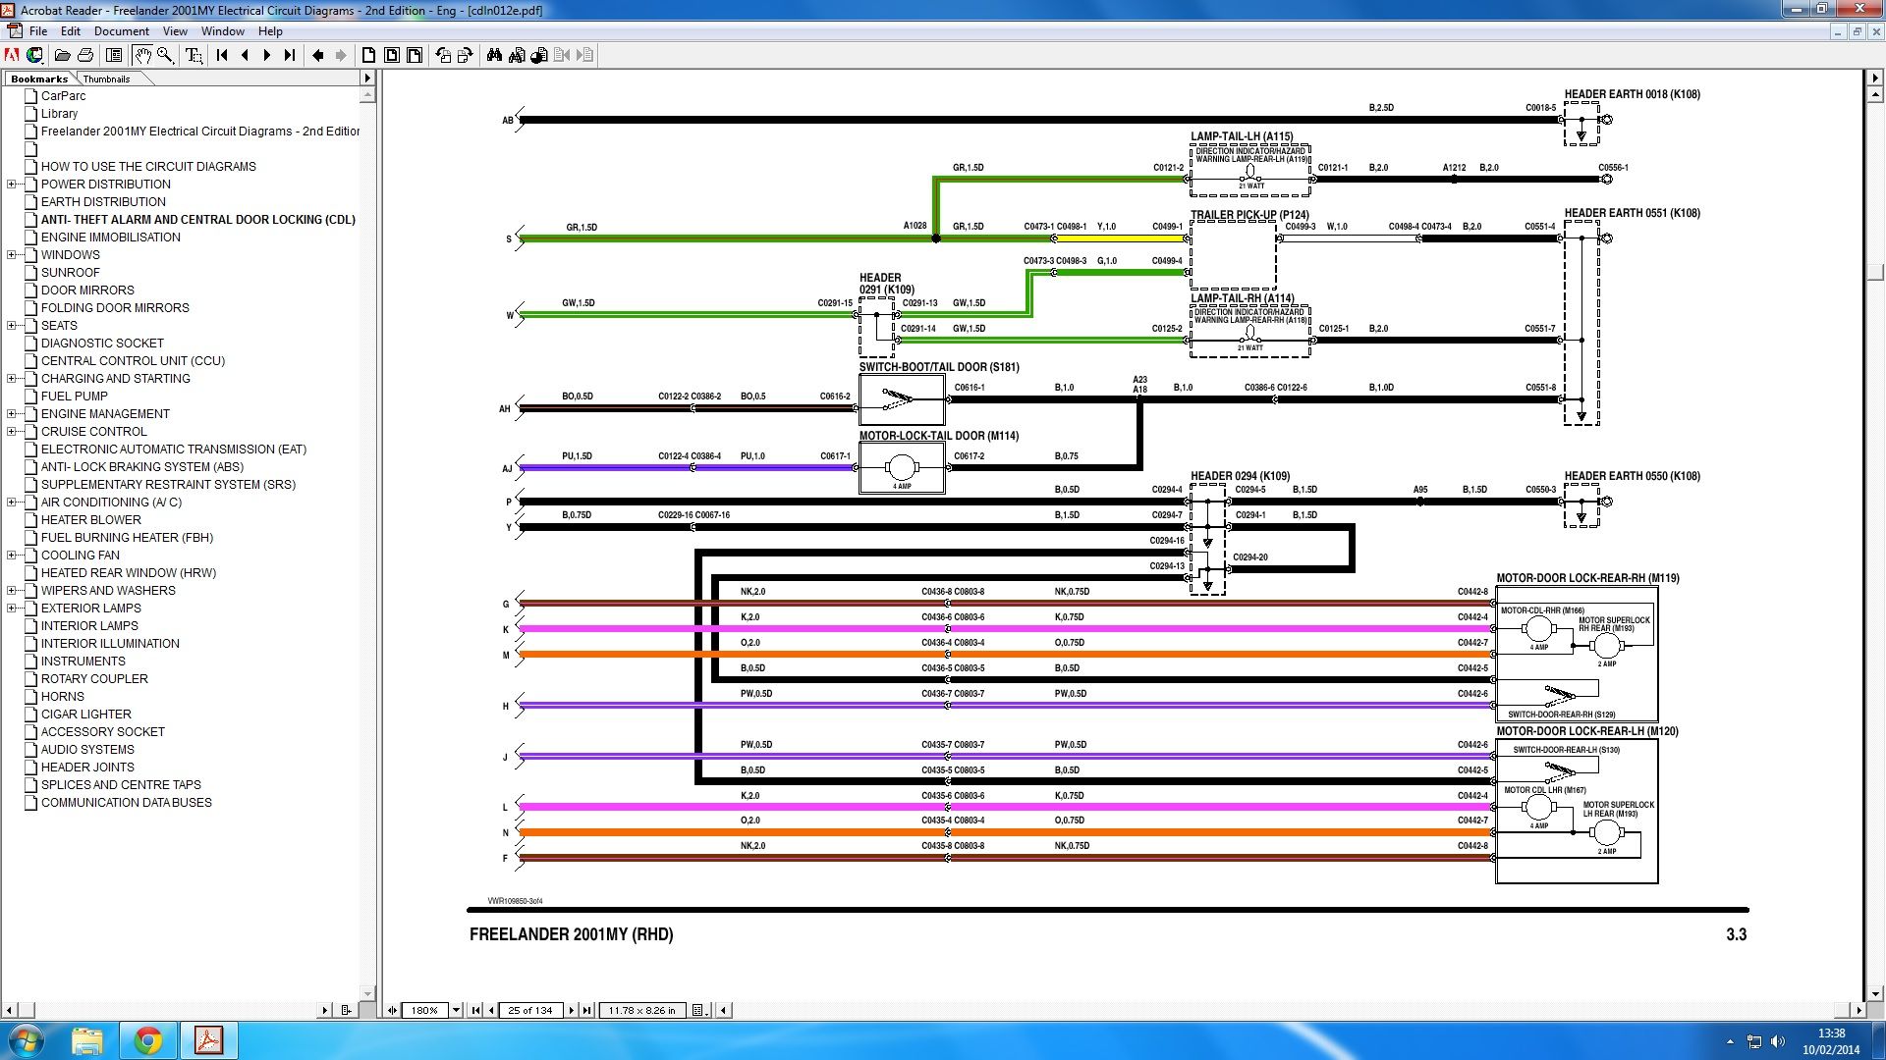Go to First Page using toolbar icon
Screen dimensions: 1886x1060
222,55
